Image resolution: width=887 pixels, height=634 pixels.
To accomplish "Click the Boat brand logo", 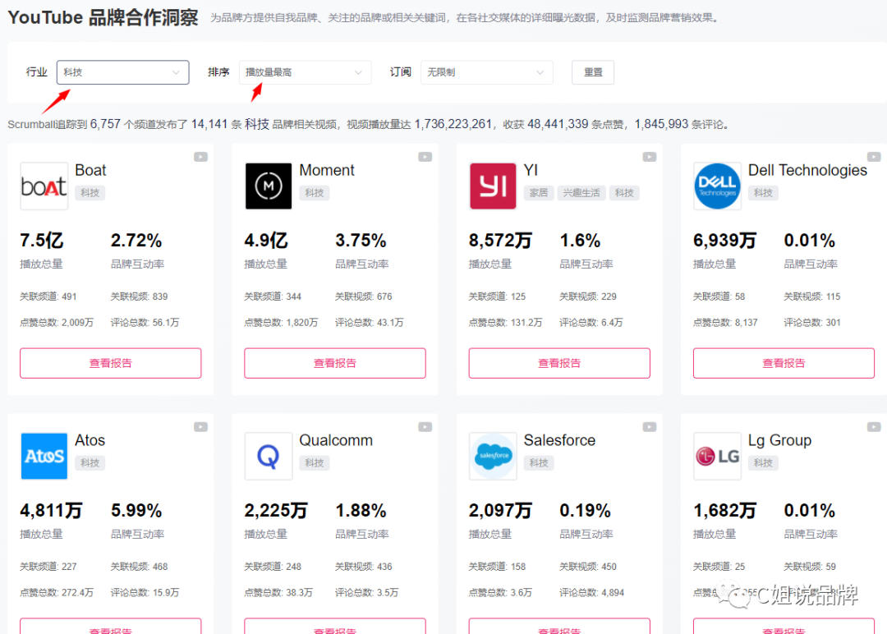I will [43, 186].
